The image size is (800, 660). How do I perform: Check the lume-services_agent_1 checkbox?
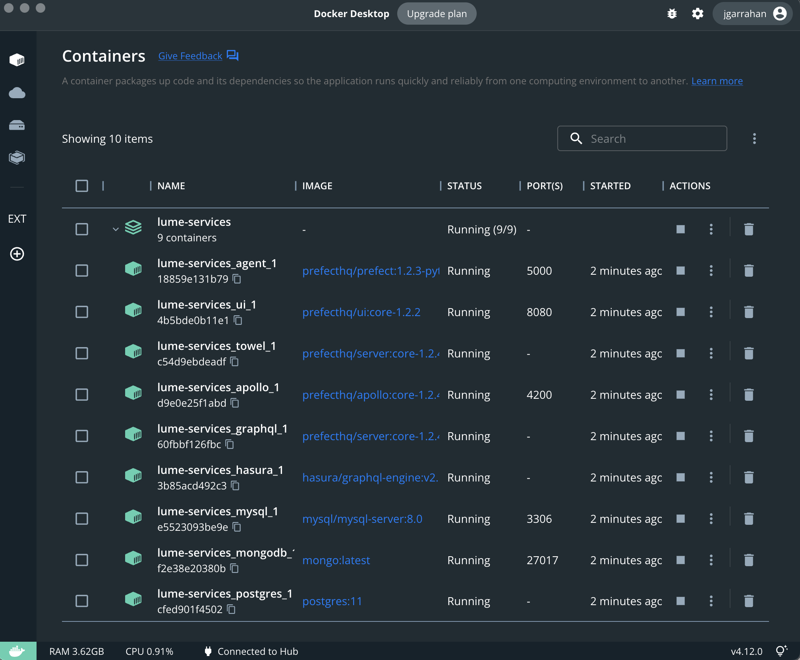(x=82, y=270)
